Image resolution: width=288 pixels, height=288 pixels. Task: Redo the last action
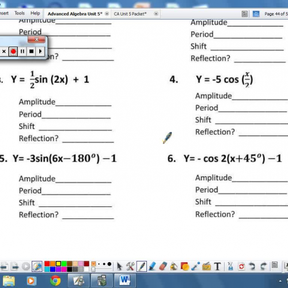[263, 267]
